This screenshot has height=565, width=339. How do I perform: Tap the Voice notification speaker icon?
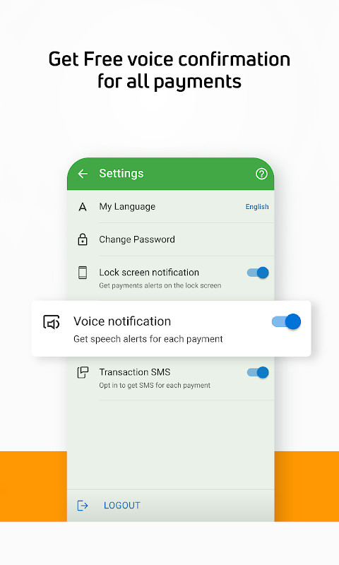pyautogui.click(x=52, y=323)
